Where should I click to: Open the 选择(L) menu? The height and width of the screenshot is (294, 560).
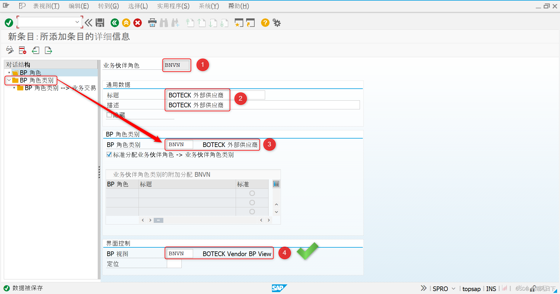coord(138,6)
